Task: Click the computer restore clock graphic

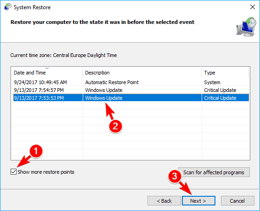Action: [246, 27]
